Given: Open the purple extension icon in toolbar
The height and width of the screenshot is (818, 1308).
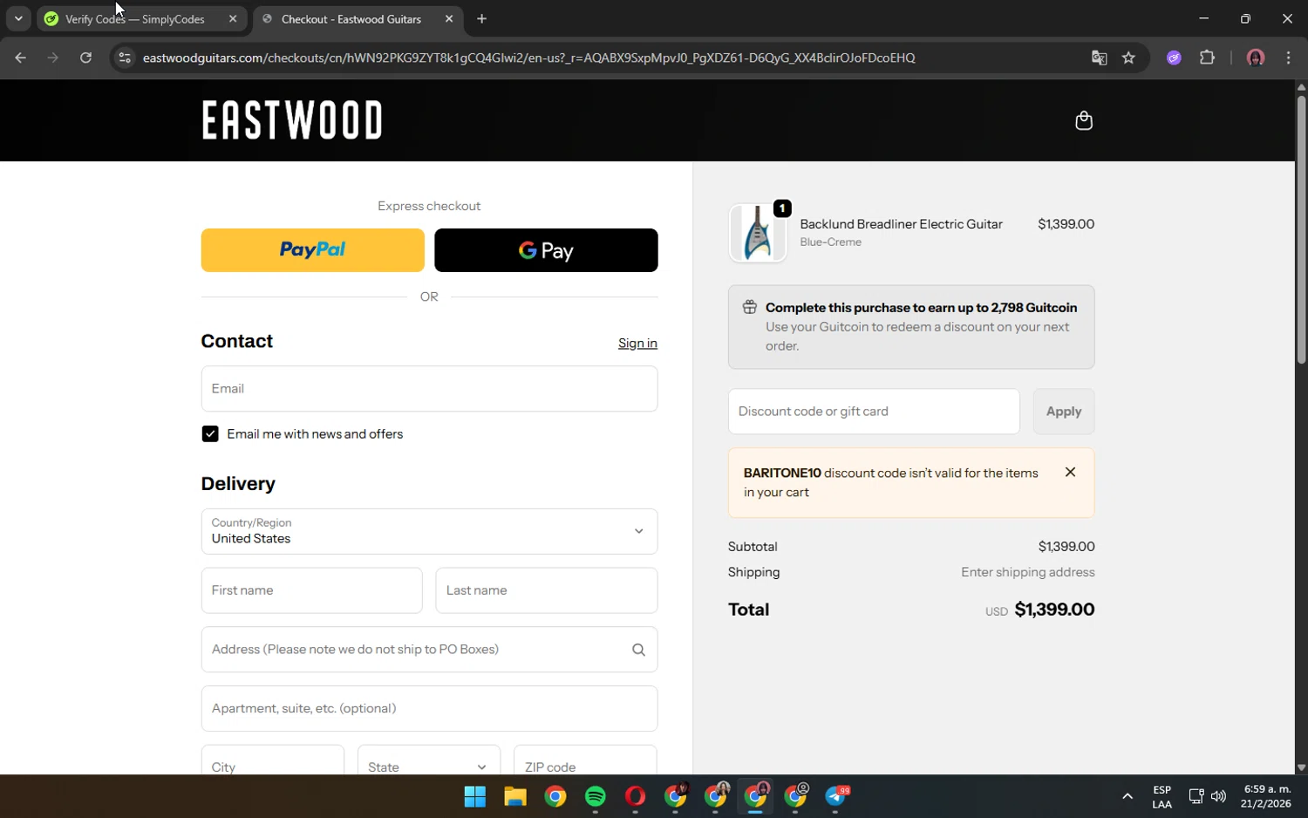Looking at the screenshot, I should (1174, 58).
